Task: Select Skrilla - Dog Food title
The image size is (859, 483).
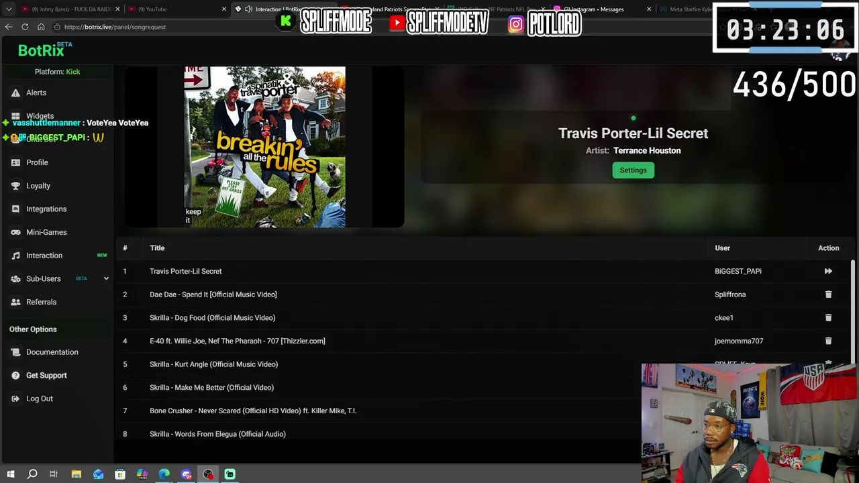Action: 212,317
